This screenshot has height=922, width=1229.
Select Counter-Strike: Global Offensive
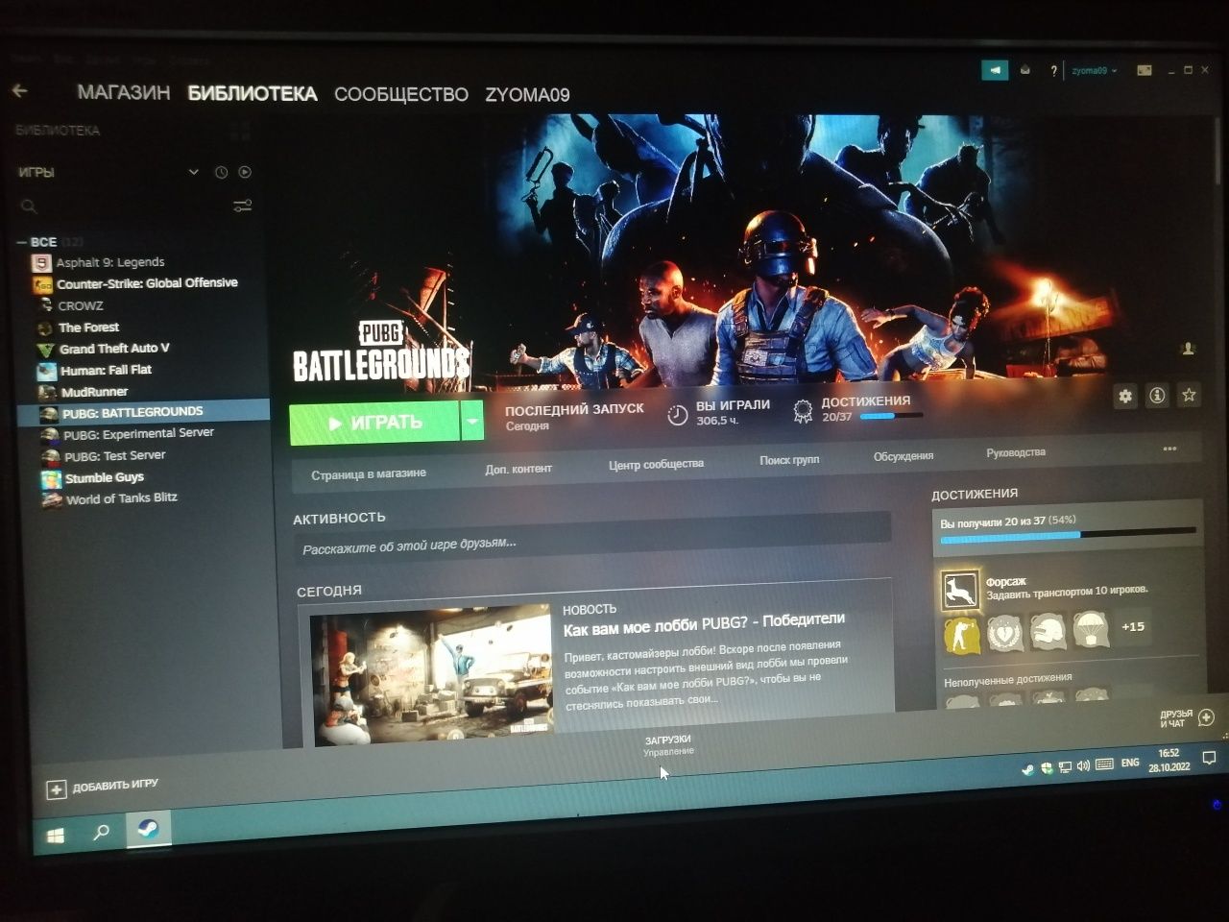[x=147, y=283]
